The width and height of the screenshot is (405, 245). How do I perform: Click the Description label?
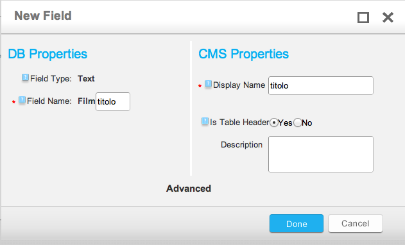coord(241,144)
